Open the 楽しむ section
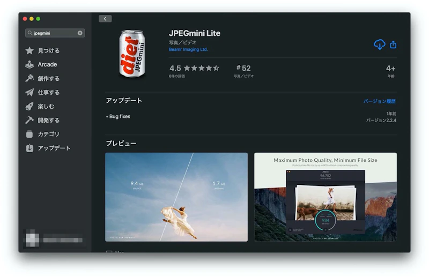Image resolution: width=429 pixels, height=277 pixels. 40,107
